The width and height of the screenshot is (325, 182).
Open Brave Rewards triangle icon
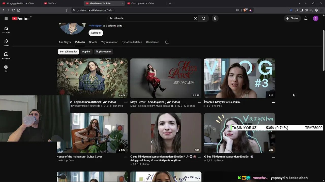coord(250,10)
